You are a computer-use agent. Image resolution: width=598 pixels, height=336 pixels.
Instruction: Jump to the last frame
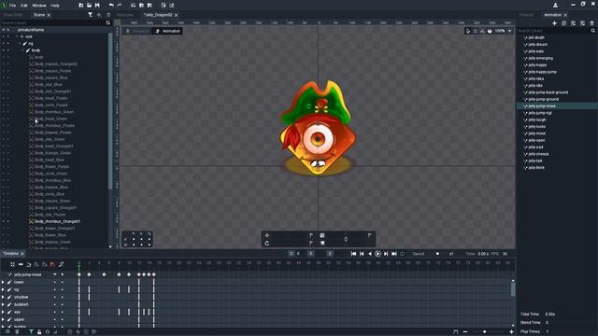coord(394,254)
